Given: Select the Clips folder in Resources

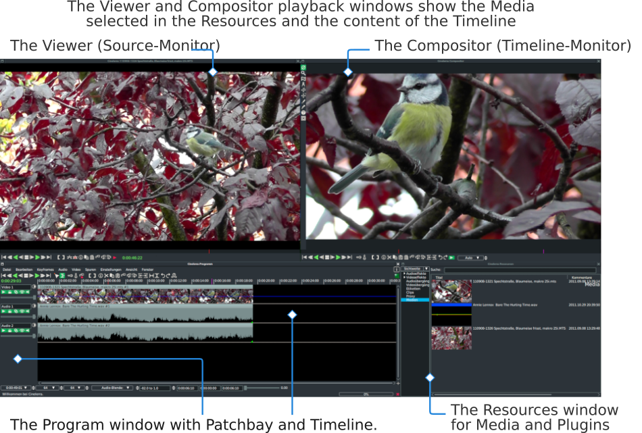Looking at the screenshot, I should (x=410, y=292).
